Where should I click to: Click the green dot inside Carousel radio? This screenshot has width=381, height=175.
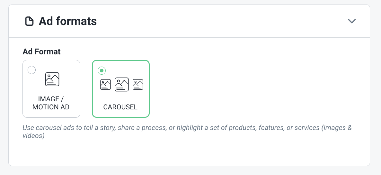pyautogui.click(x=102, y=70)
